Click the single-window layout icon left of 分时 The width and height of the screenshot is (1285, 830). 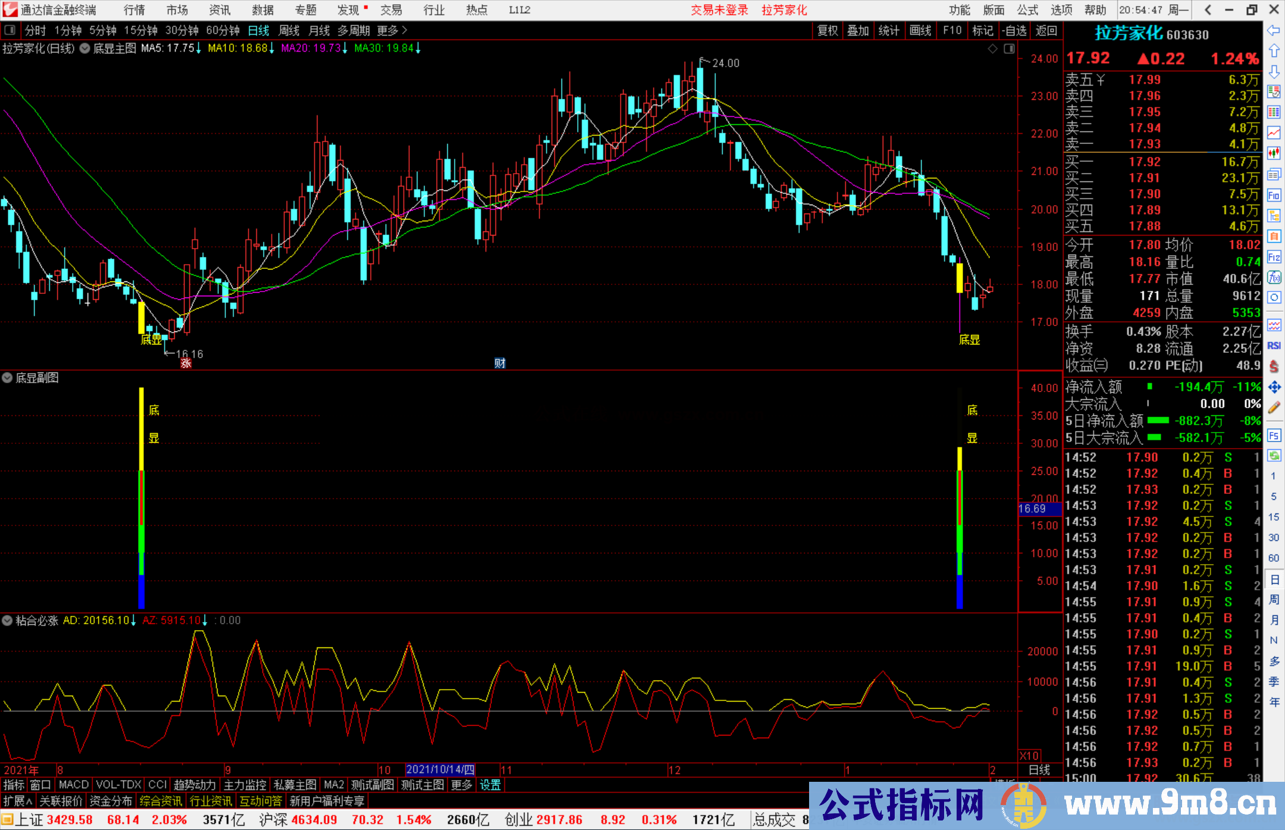click(10, 30)
